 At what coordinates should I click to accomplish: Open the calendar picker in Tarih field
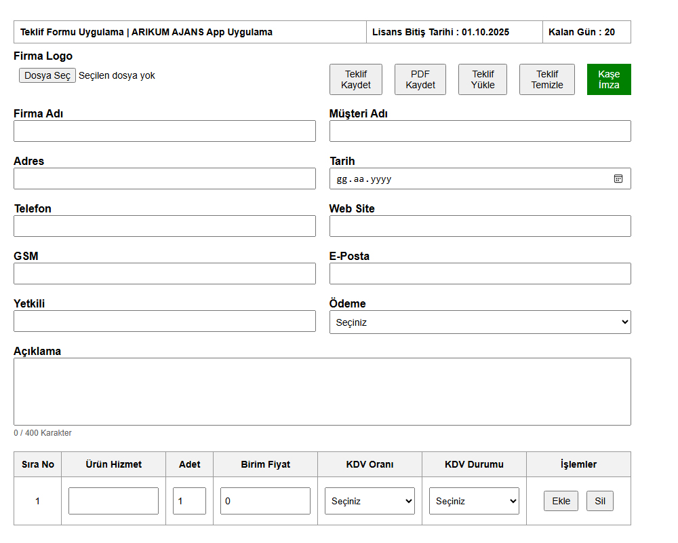click(x=618, y=179)
